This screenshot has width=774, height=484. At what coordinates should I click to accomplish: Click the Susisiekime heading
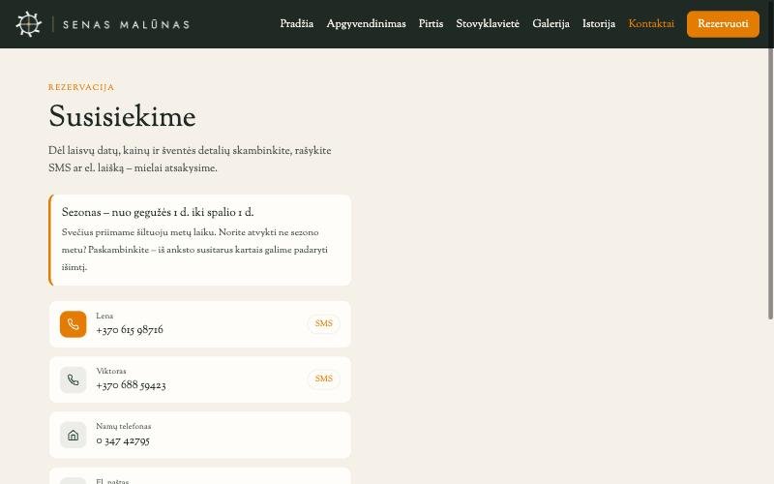[122, 116]
